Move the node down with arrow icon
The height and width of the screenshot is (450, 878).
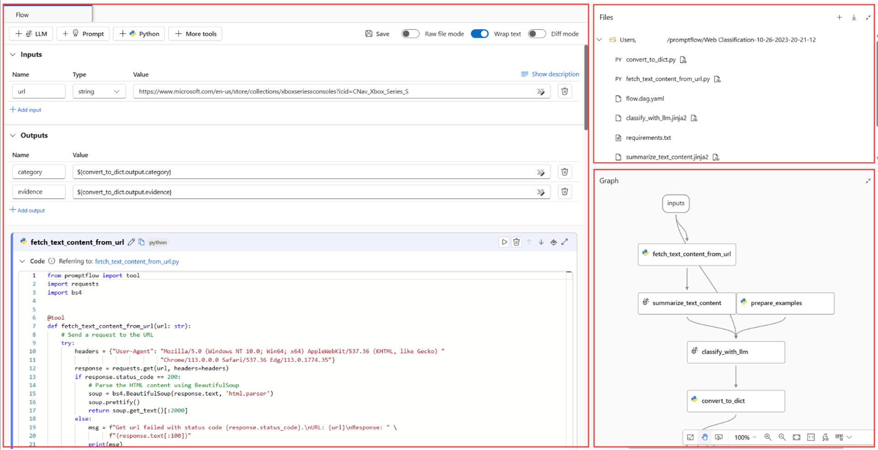[x=541, y=242]
